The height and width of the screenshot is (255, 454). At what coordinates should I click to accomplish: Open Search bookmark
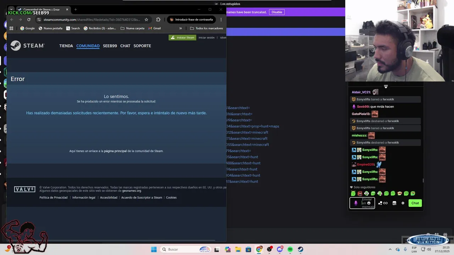click(x=73, y=28)
